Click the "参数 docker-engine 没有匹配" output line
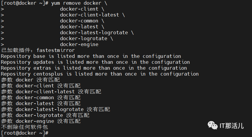This screenshot has width=252, height=137. tap(40, 121)
